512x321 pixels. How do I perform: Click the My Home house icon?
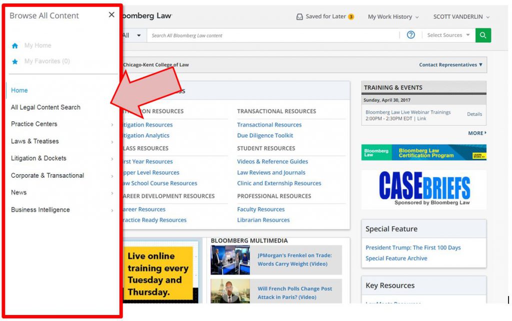coord(14,46)
